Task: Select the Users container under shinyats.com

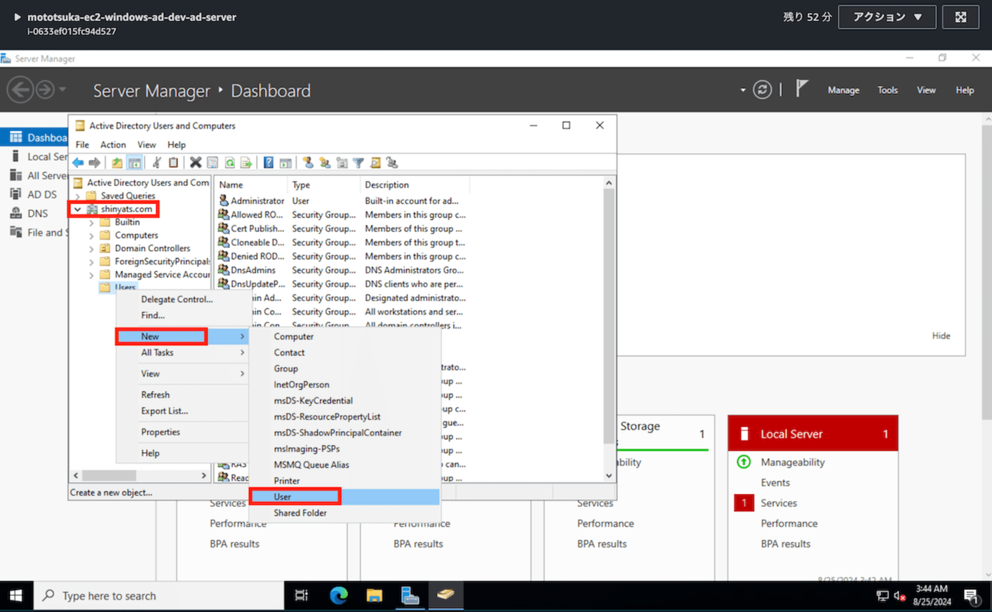Action: pyautogui.click(x=124, y=287)
